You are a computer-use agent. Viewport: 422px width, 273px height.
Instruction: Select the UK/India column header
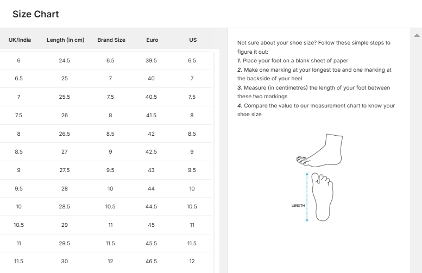click(18, 40)
